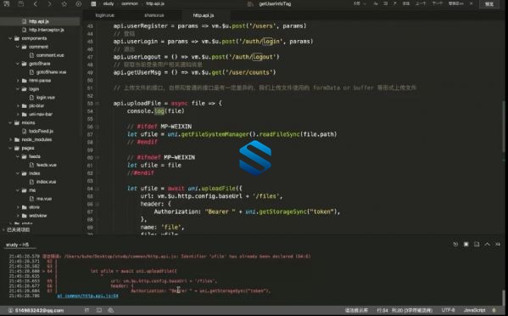The image size is (508, 316).
Task: Toggle the match-case Aa search option
Action: pyautogui.click(x=376, y=3)
